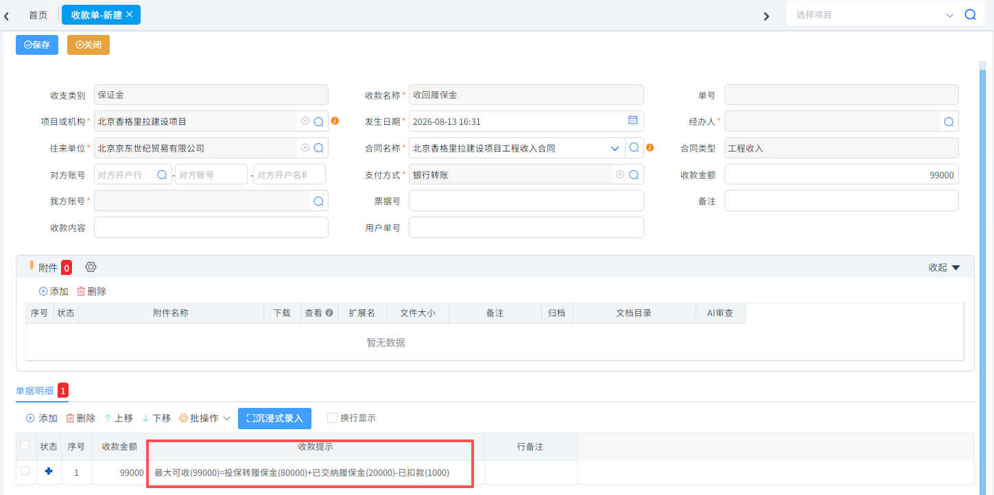This screenshot has width=994, height=495.
Task: Click the 备注 input field
Action: pyautogui.click(x=841, y=201)
